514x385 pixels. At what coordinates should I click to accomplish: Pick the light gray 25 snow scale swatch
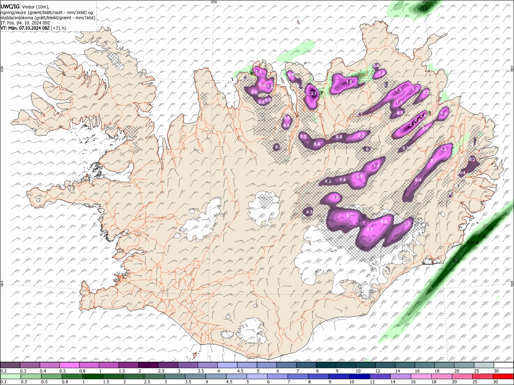(x=483, y=365)
